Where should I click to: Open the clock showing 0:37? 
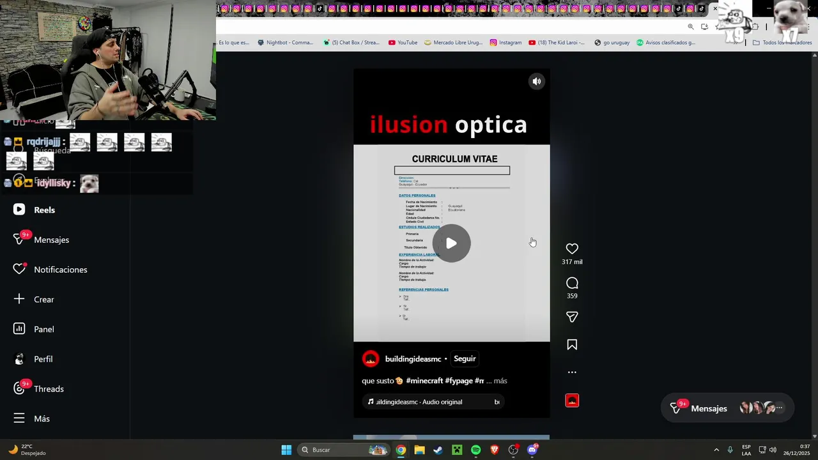pyautogui.click(x=796, y=450)
